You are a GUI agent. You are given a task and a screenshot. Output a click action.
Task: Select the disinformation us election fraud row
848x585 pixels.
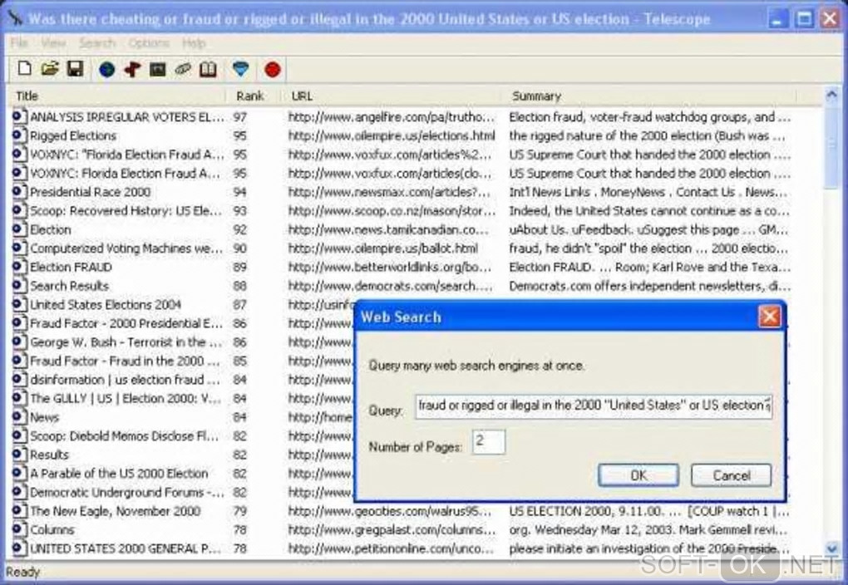tap(125, 380)
